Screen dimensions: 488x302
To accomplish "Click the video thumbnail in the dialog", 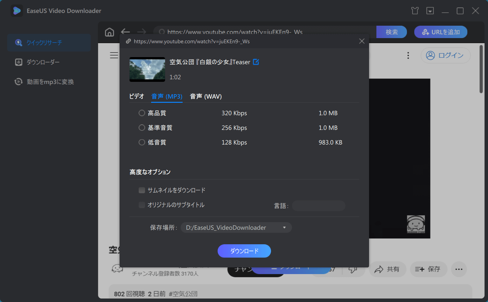I will (147, 69).
